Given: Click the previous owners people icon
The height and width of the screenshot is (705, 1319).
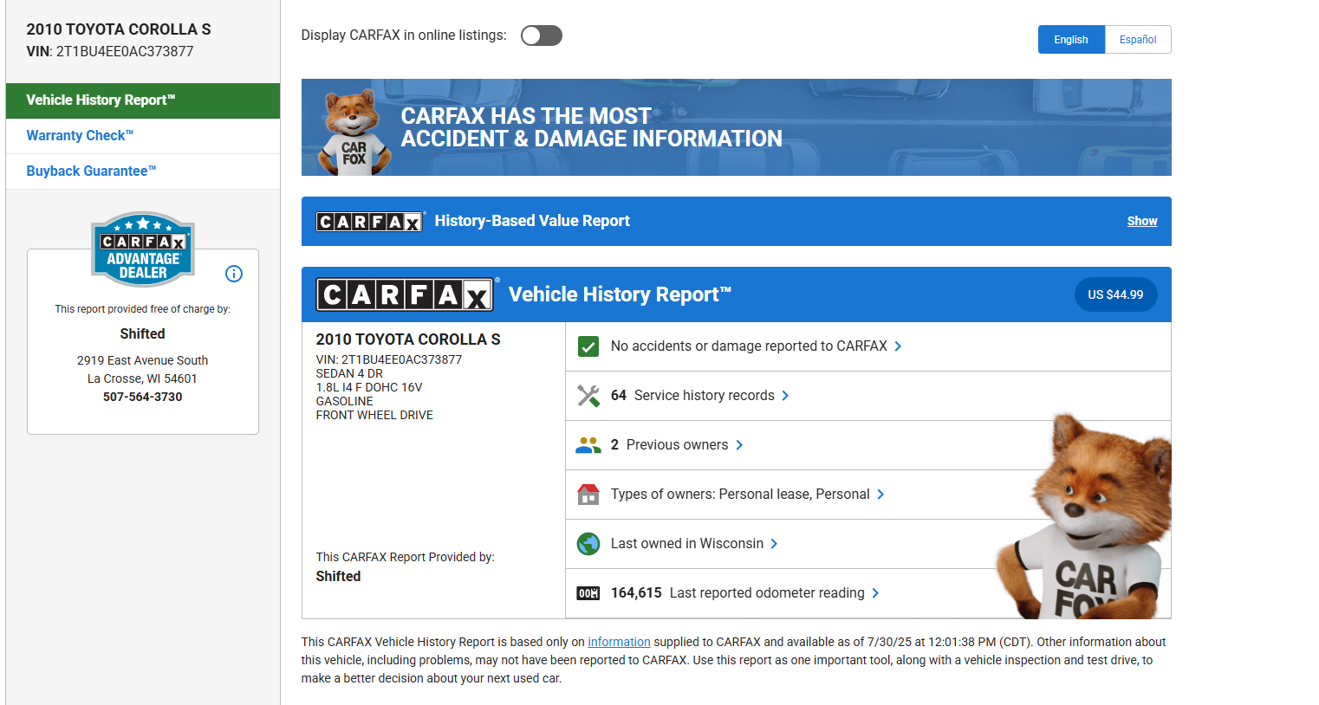Looking at the screenshot, I should point(588,445).
